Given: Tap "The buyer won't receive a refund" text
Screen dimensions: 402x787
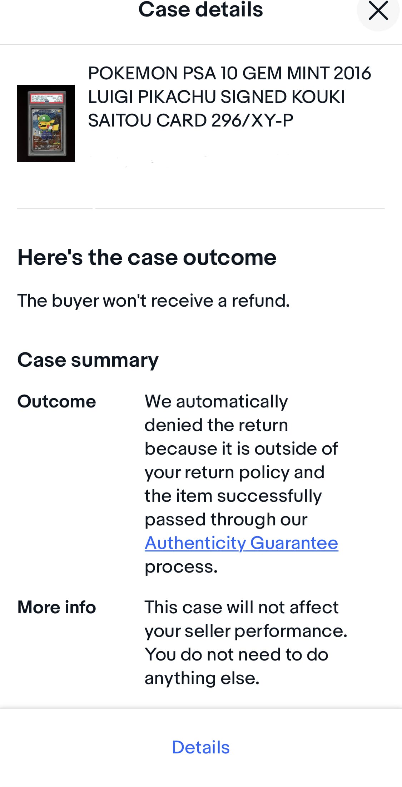Looking at the screenshot, I should [154, 301].
